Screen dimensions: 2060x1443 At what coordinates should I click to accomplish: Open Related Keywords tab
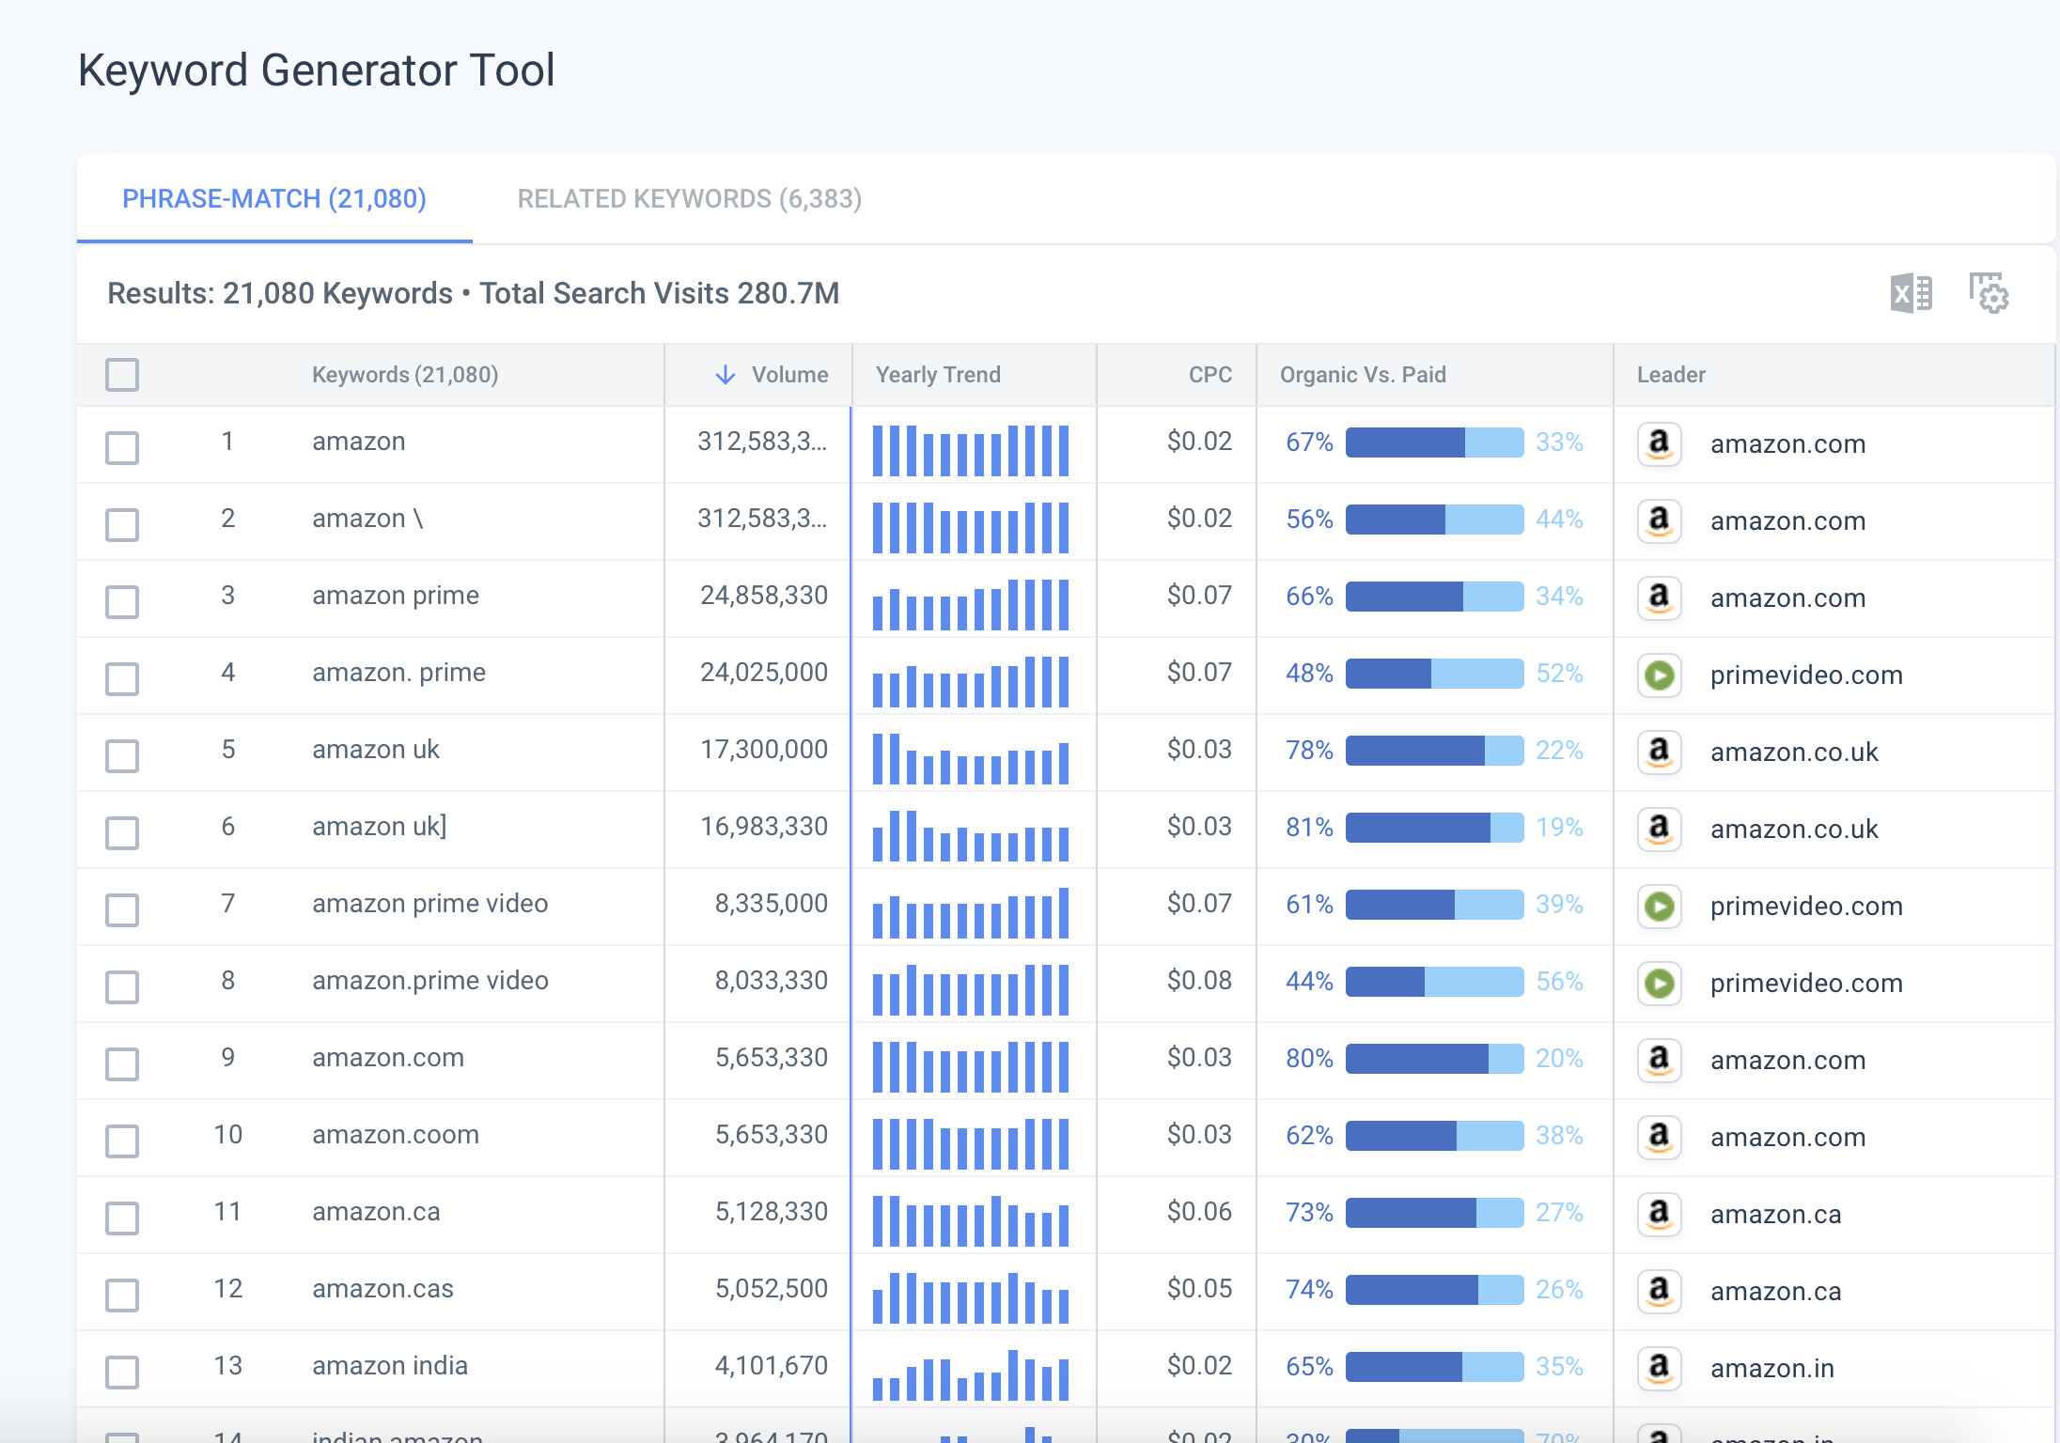690,199
